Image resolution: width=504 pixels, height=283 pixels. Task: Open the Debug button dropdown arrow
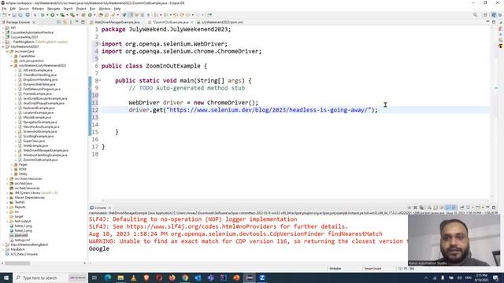[x=47, y=15]
